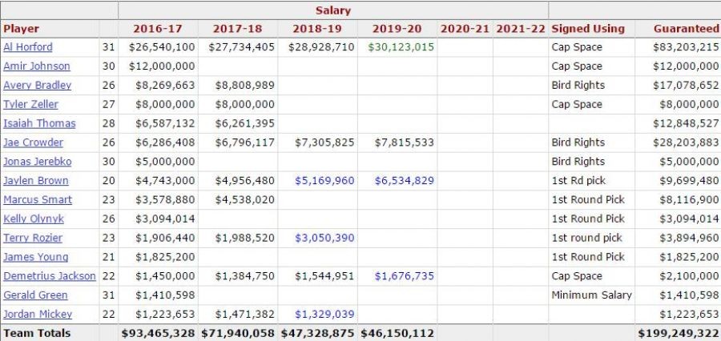Click the Jaylen Brown link
This screenshot has height=341, width=721.
tap(36, 181)
